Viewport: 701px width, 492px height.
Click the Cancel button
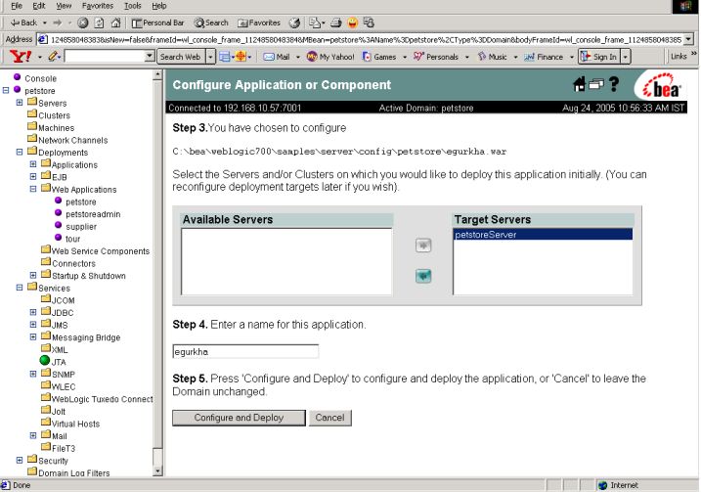329,418
